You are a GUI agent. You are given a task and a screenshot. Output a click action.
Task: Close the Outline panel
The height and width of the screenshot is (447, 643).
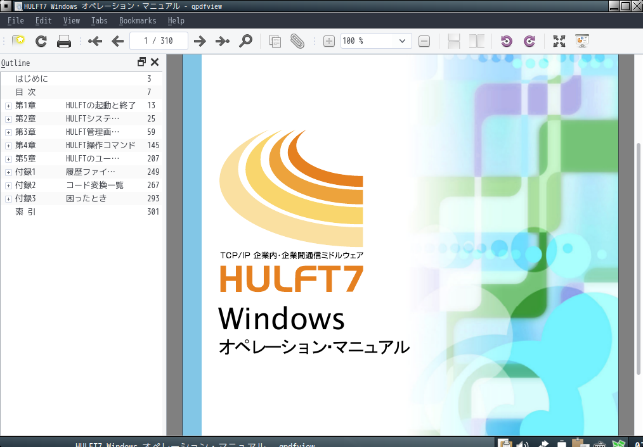coord(155,62)
